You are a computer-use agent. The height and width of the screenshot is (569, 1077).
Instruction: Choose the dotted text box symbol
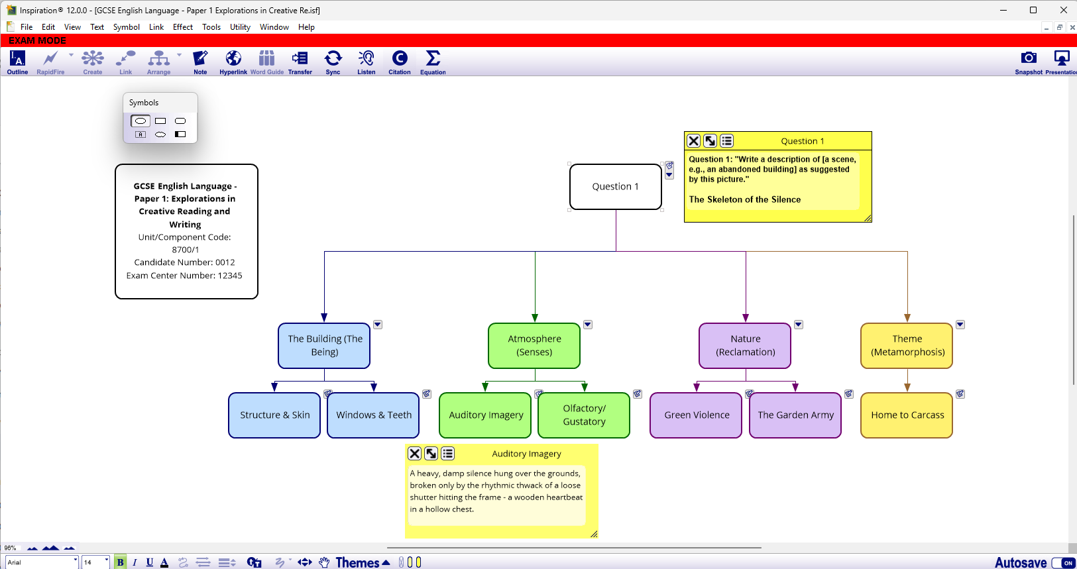coord(141,134)
